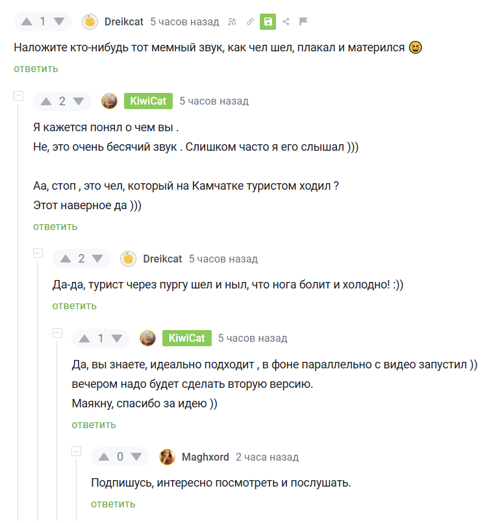Collapse Maghxord's comment branch
Viewport: 502px width, 523px height.
click(x=76, y=452)
